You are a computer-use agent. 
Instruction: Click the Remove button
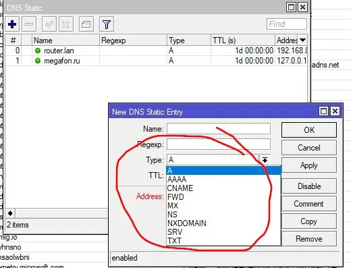point(309,239)
